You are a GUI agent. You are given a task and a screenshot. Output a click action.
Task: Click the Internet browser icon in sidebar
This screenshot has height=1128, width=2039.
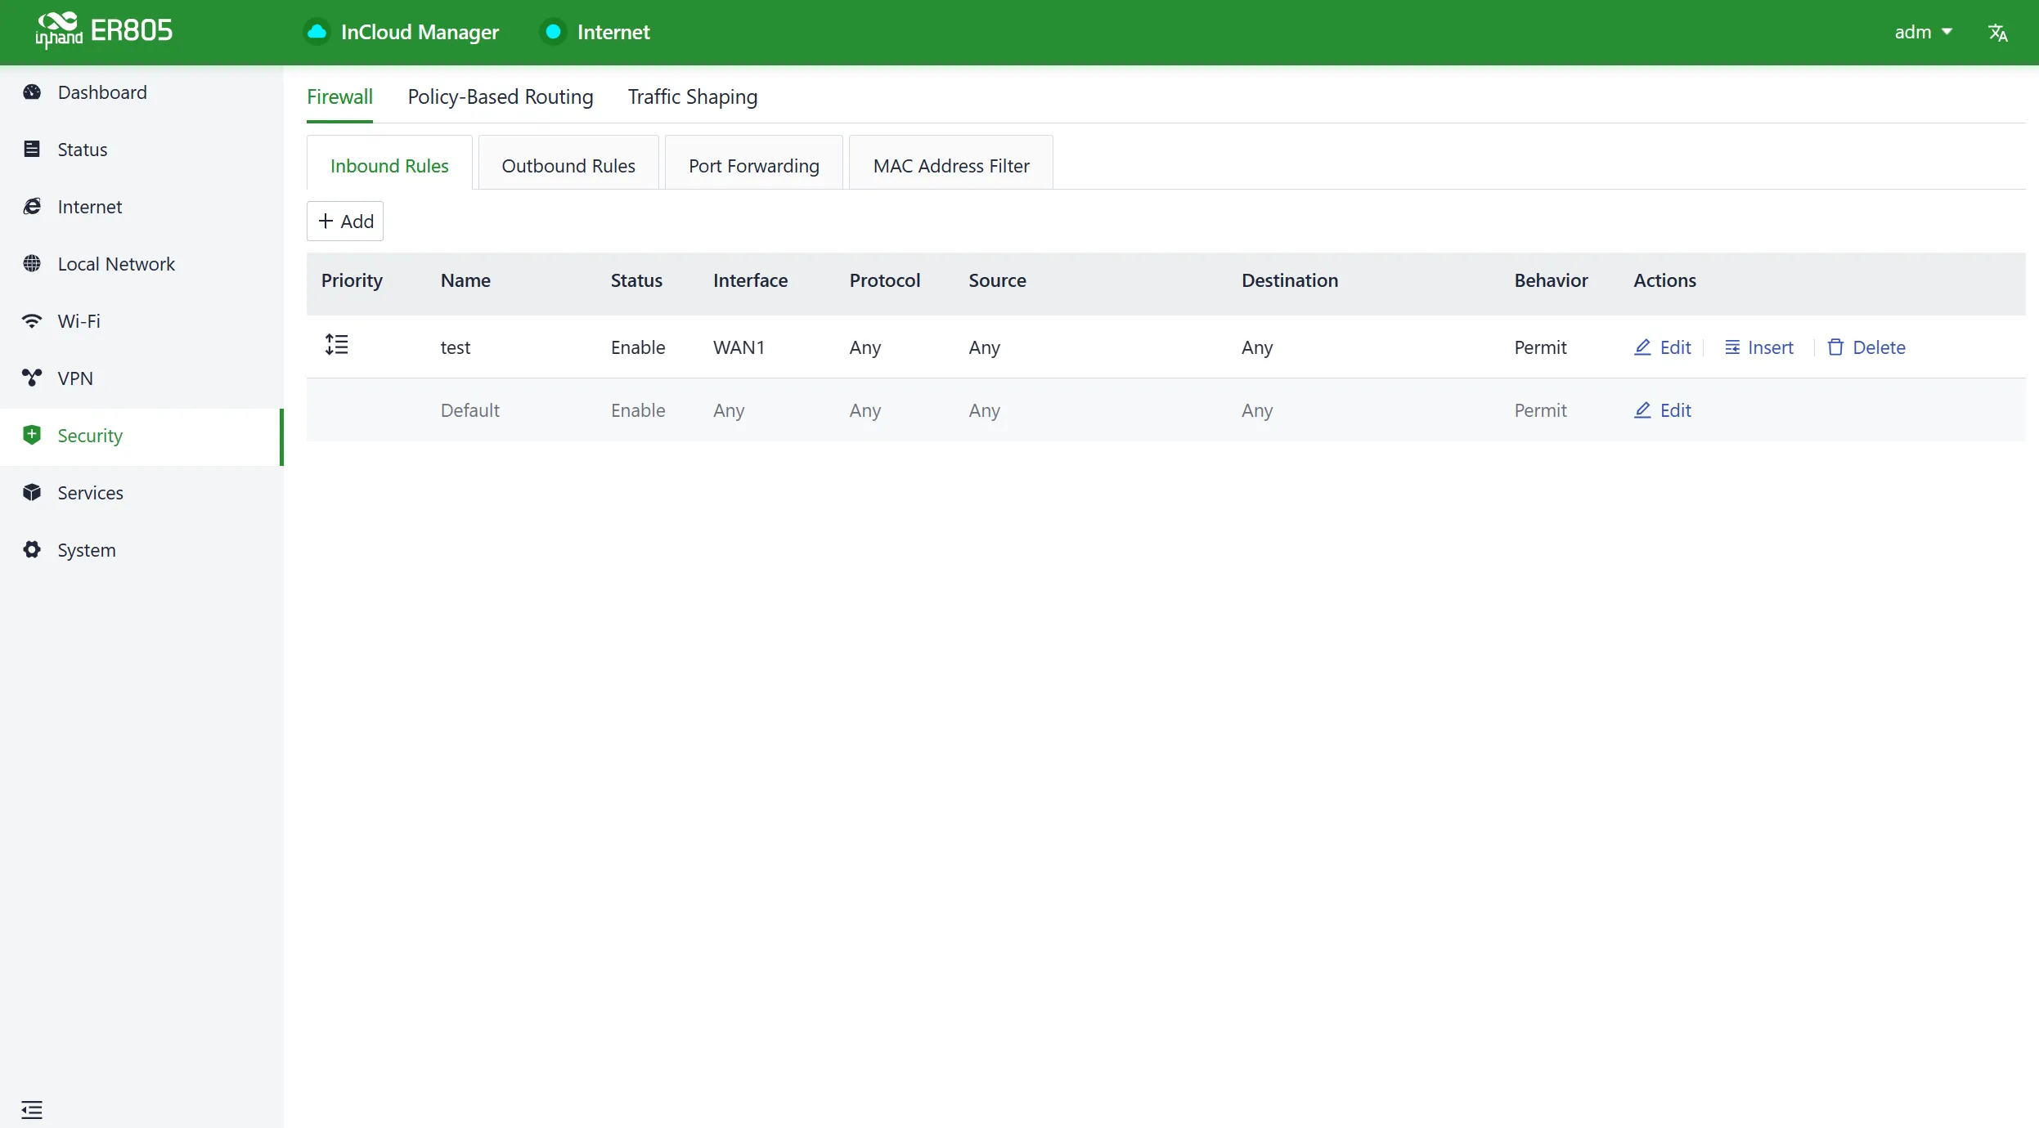[x=32, y=206]
